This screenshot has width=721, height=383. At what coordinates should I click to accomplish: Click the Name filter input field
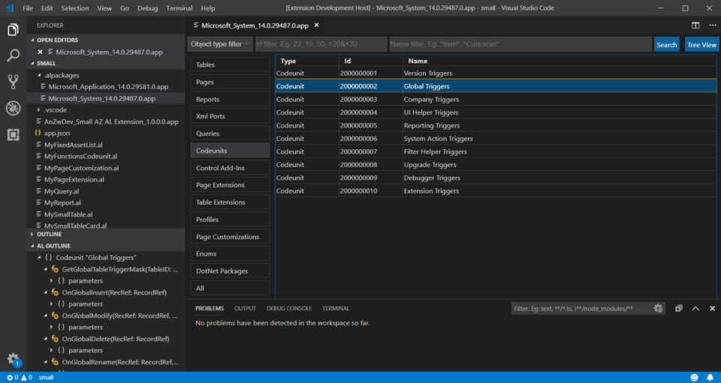(520, 44)
